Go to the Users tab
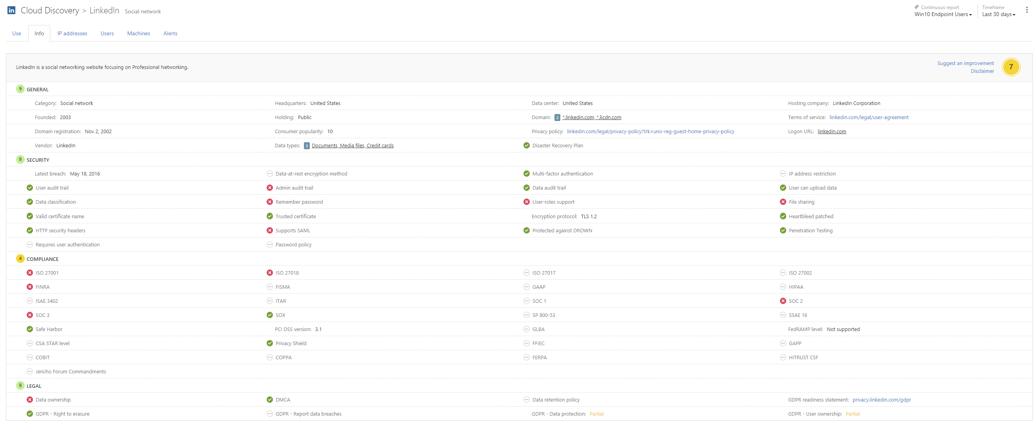This screenshot has height=427, width=1036. [x=107, y=33]
